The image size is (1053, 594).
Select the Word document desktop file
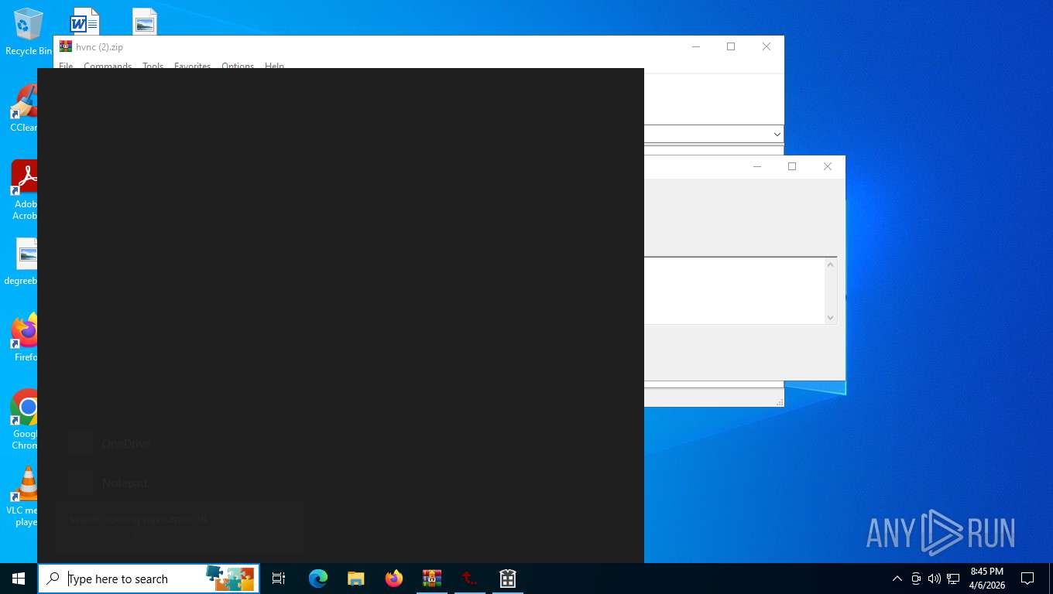pyautogui.click(x=84, y=21)
